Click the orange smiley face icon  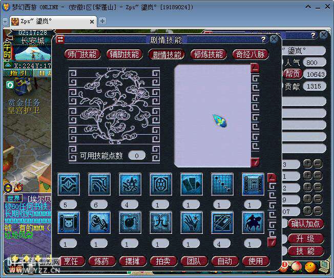coord(310,267)
